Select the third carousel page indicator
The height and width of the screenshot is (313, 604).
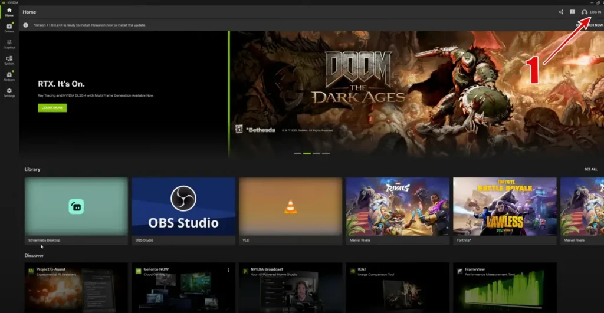pyautogui.click(x=316, y=153)
